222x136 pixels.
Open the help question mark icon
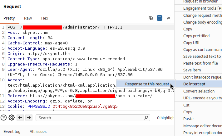point(3,118)
